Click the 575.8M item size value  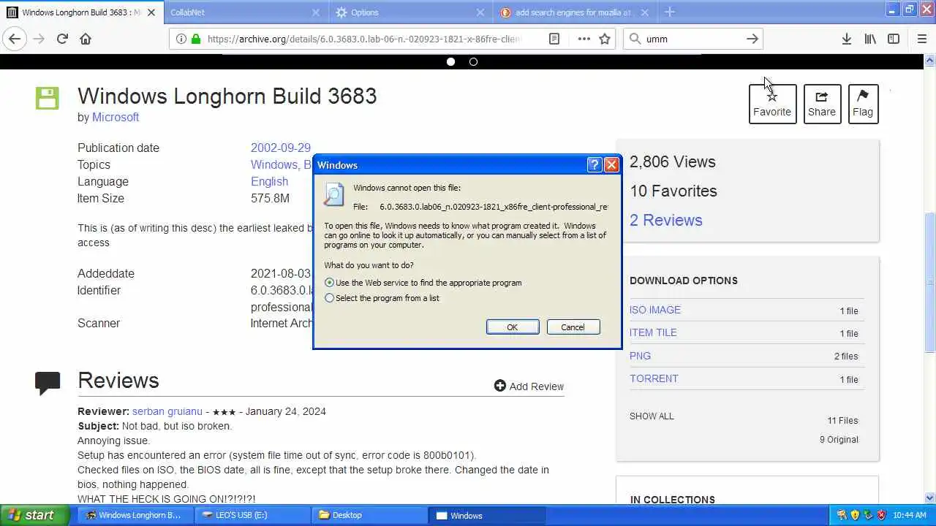click(270, 198)
